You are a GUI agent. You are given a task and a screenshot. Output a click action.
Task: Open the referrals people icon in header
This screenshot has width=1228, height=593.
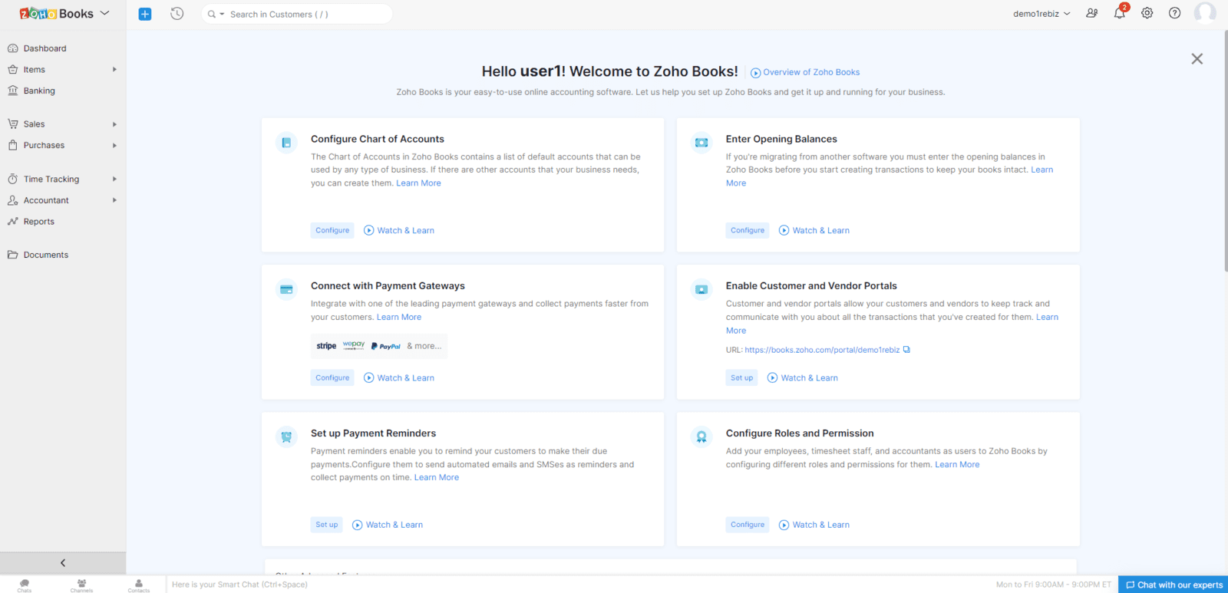point(1091,13)
